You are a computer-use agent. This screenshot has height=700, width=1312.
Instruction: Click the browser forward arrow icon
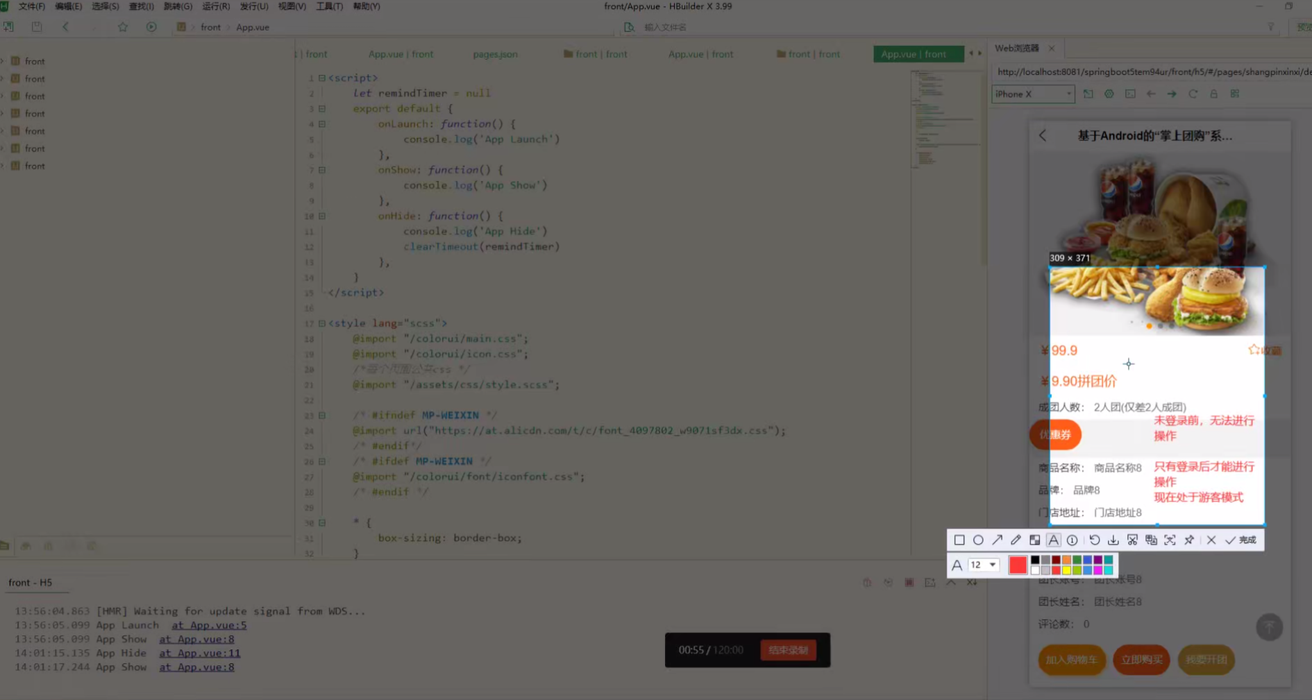coord(1172,94)
